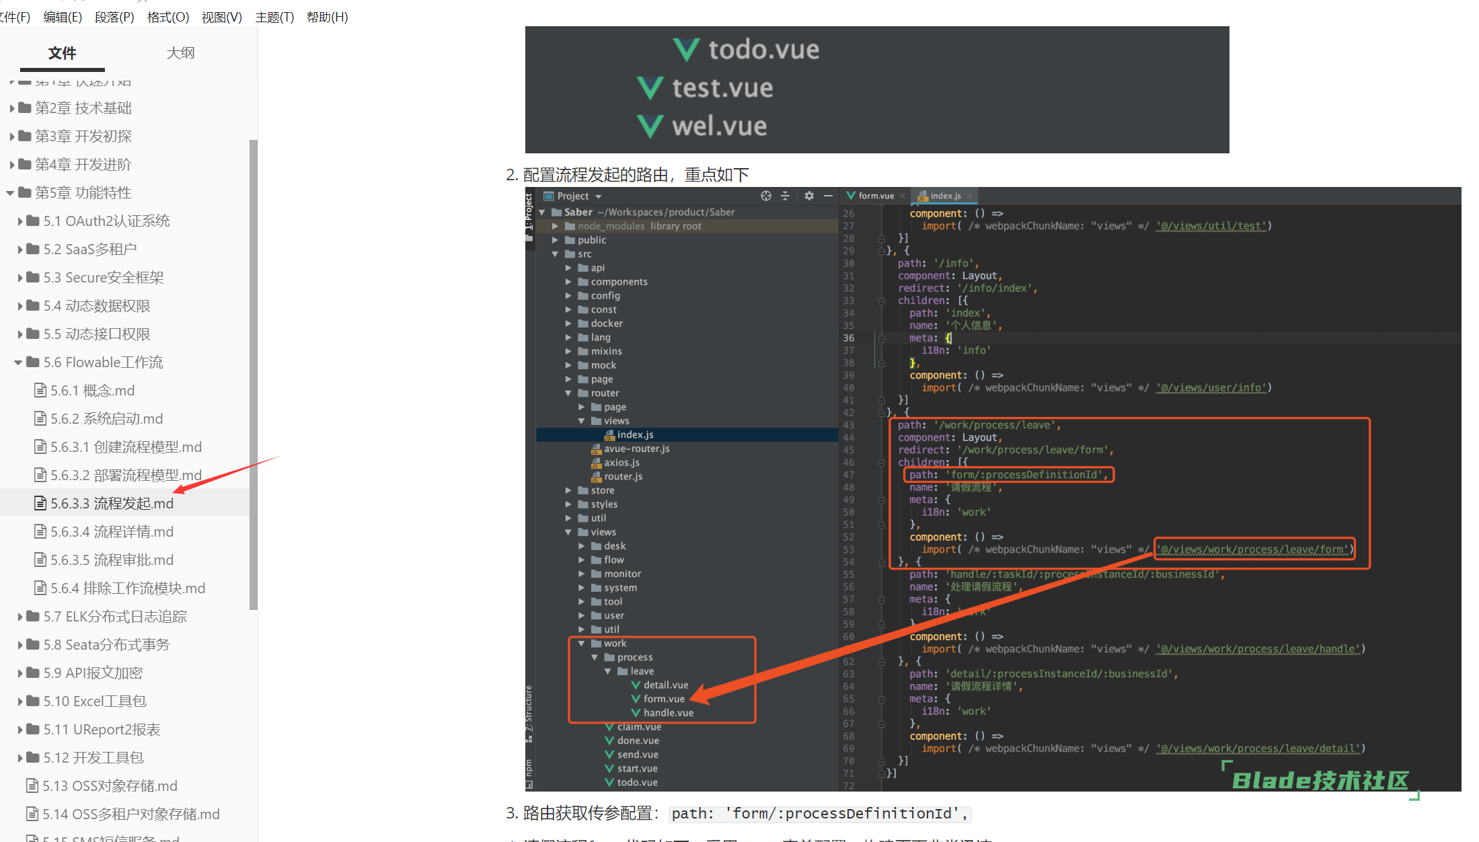This screenshot has height=842, width=1479.
Task: Open the 编辑(E) menu
Action: coord(63,17)
